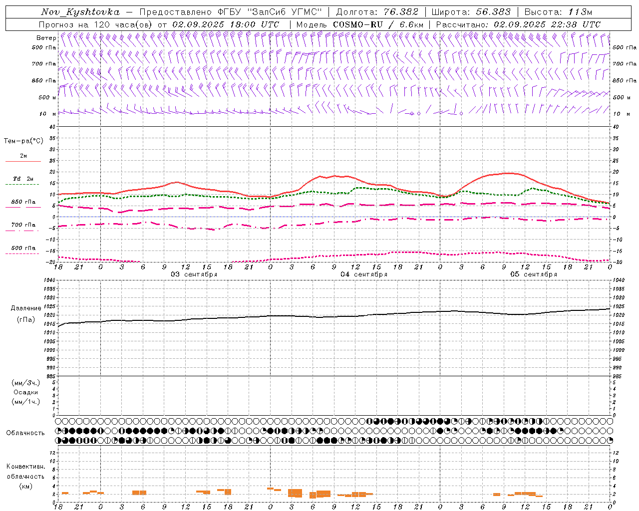
Task: Click the station title Nov_Kyshtovka
Action: pyautogui.click(x=80, y=12)
